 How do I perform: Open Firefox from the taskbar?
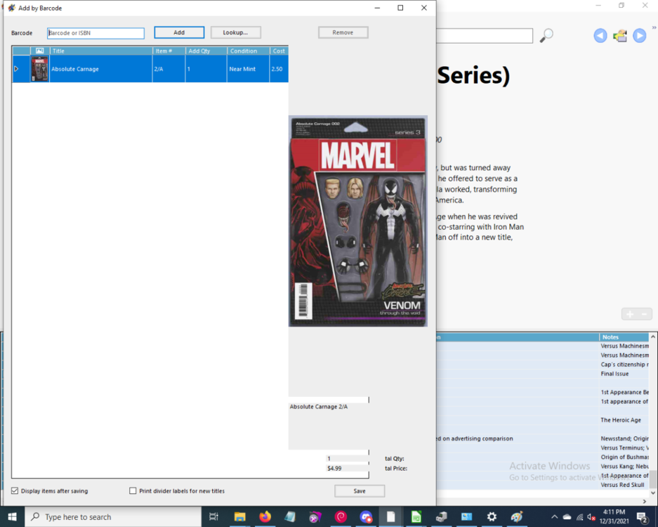point(265,517)
